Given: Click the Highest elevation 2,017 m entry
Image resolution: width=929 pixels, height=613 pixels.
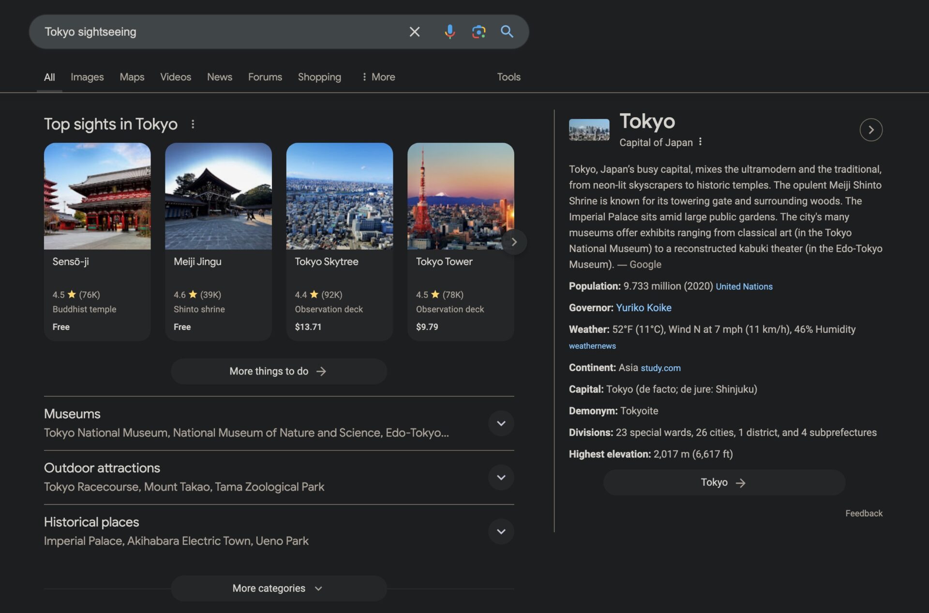Looking at the screenshot, I should click(651, 454).
